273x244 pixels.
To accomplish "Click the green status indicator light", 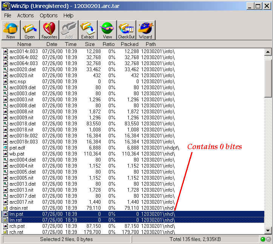I will [263, 239].
